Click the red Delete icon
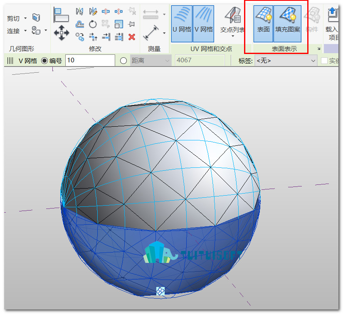 click(x=132, y=37)
